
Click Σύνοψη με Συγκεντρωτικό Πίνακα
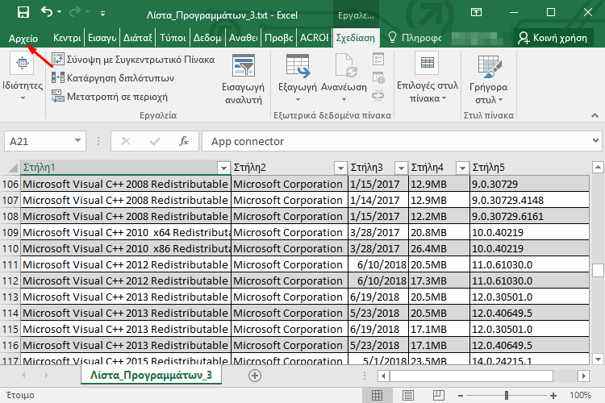tap(133, 60)
